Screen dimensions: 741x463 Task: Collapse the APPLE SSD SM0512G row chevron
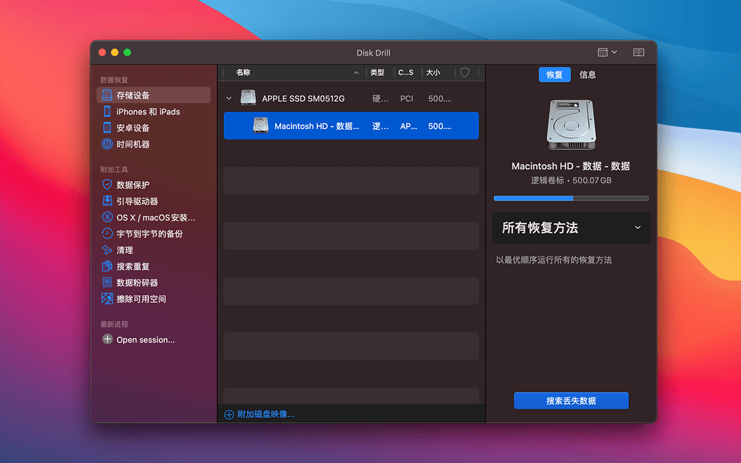tap(229, 98)
